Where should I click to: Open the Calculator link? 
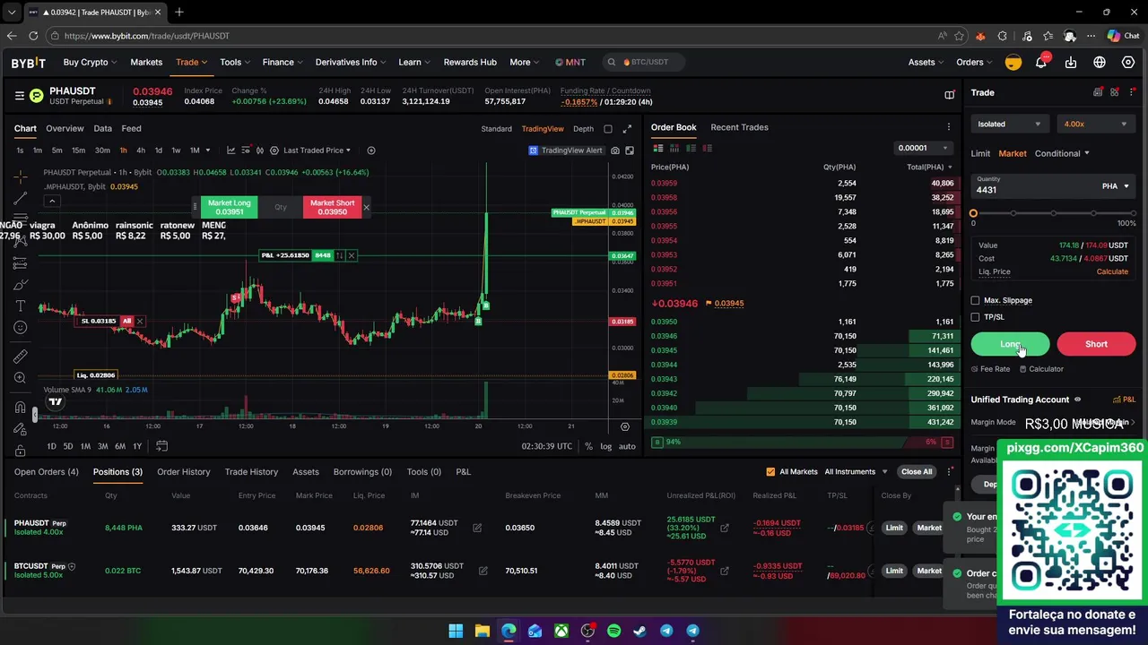(1041, 369)
